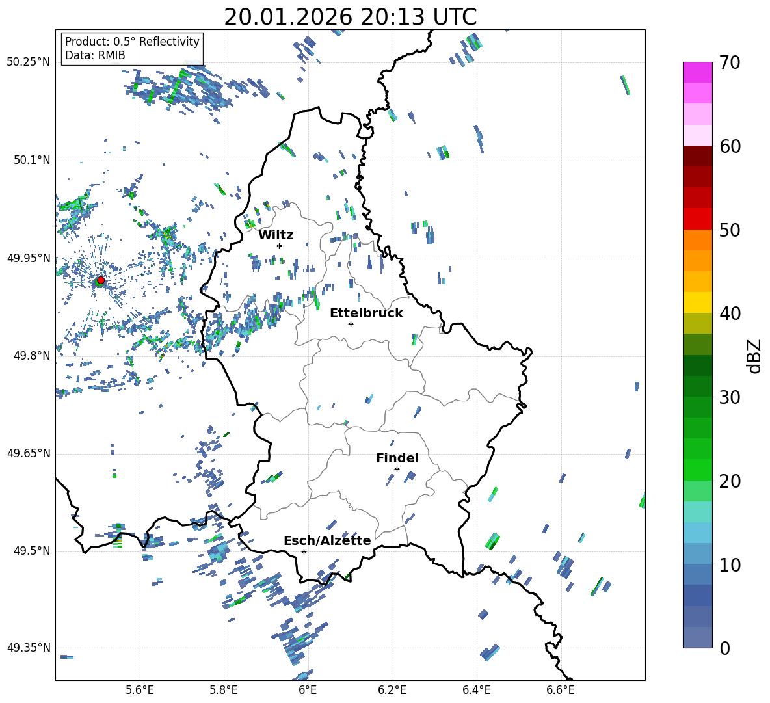Click the plus marker below Ettelbruck
Viewport: 770px width, 703px height.
[351, 324]
